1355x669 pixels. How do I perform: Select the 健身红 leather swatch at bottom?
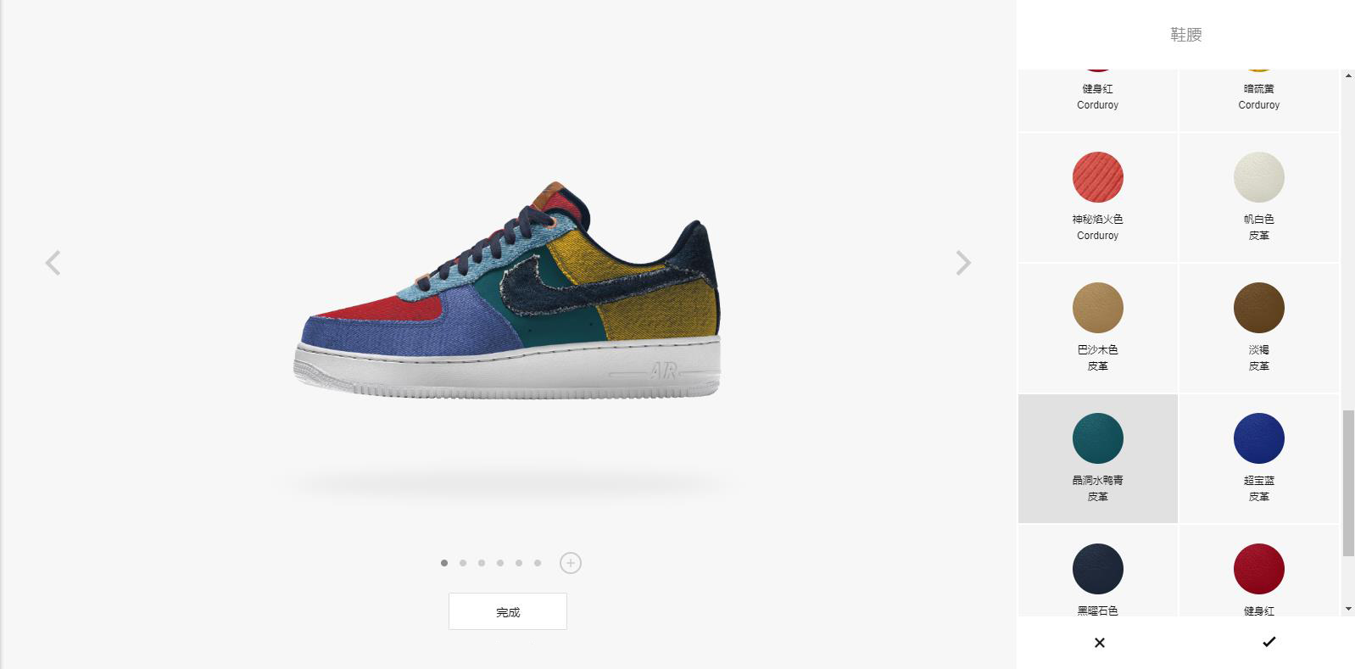coord(1259,571)
